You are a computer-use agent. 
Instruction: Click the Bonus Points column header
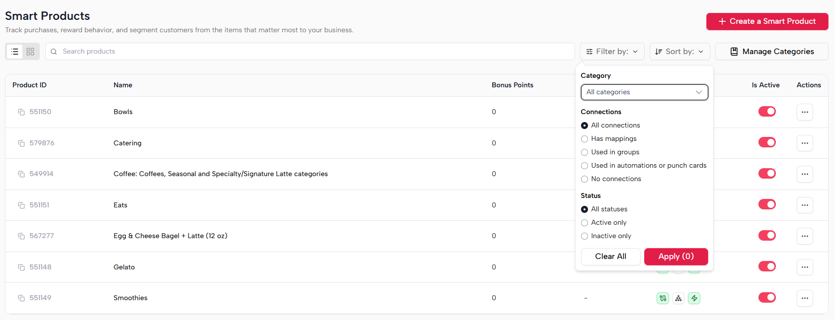pos(512,85)
